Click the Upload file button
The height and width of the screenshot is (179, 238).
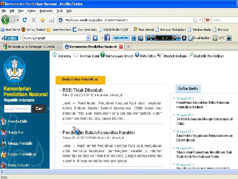click(121, 38)
